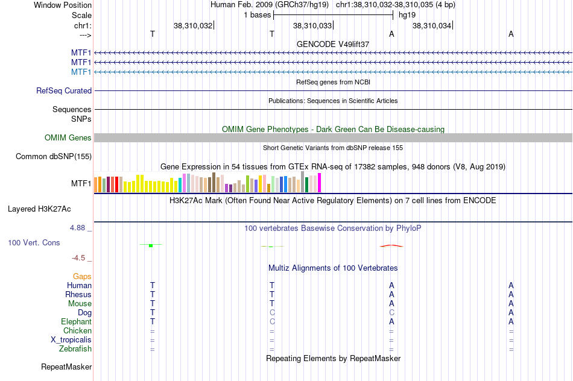Open the H3K27Ac Mark track title
Image resolution: width=573 pixels, height=381 pixels.
coord(333,201)
